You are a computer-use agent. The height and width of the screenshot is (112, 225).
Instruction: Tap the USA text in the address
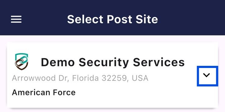tap(140, 78)
